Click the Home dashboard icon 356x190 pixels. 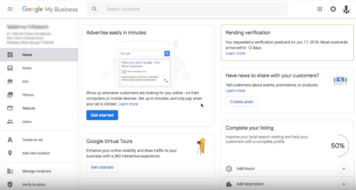(10, 55)
